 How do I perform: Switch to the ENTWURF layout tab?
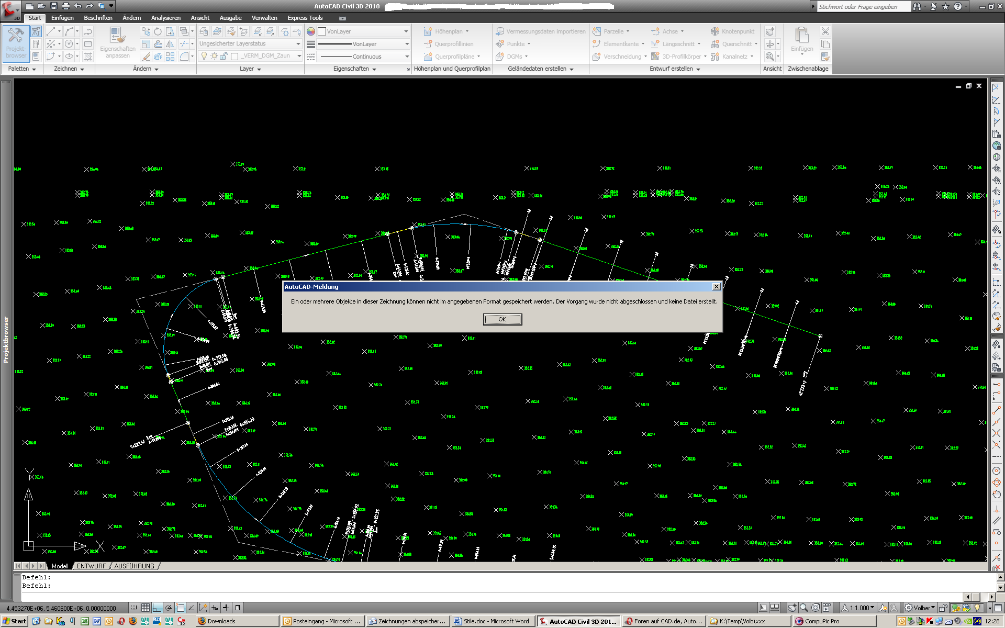tap(91, 566)
